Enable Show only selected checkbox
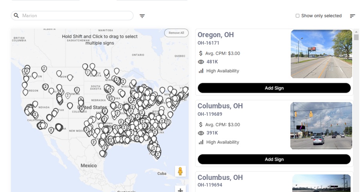The image size is (360, 192). (297, 16)
